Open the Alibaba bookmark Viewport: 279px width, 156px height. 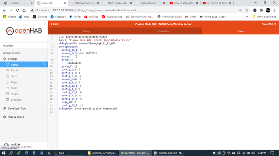(x=9, y=17)
